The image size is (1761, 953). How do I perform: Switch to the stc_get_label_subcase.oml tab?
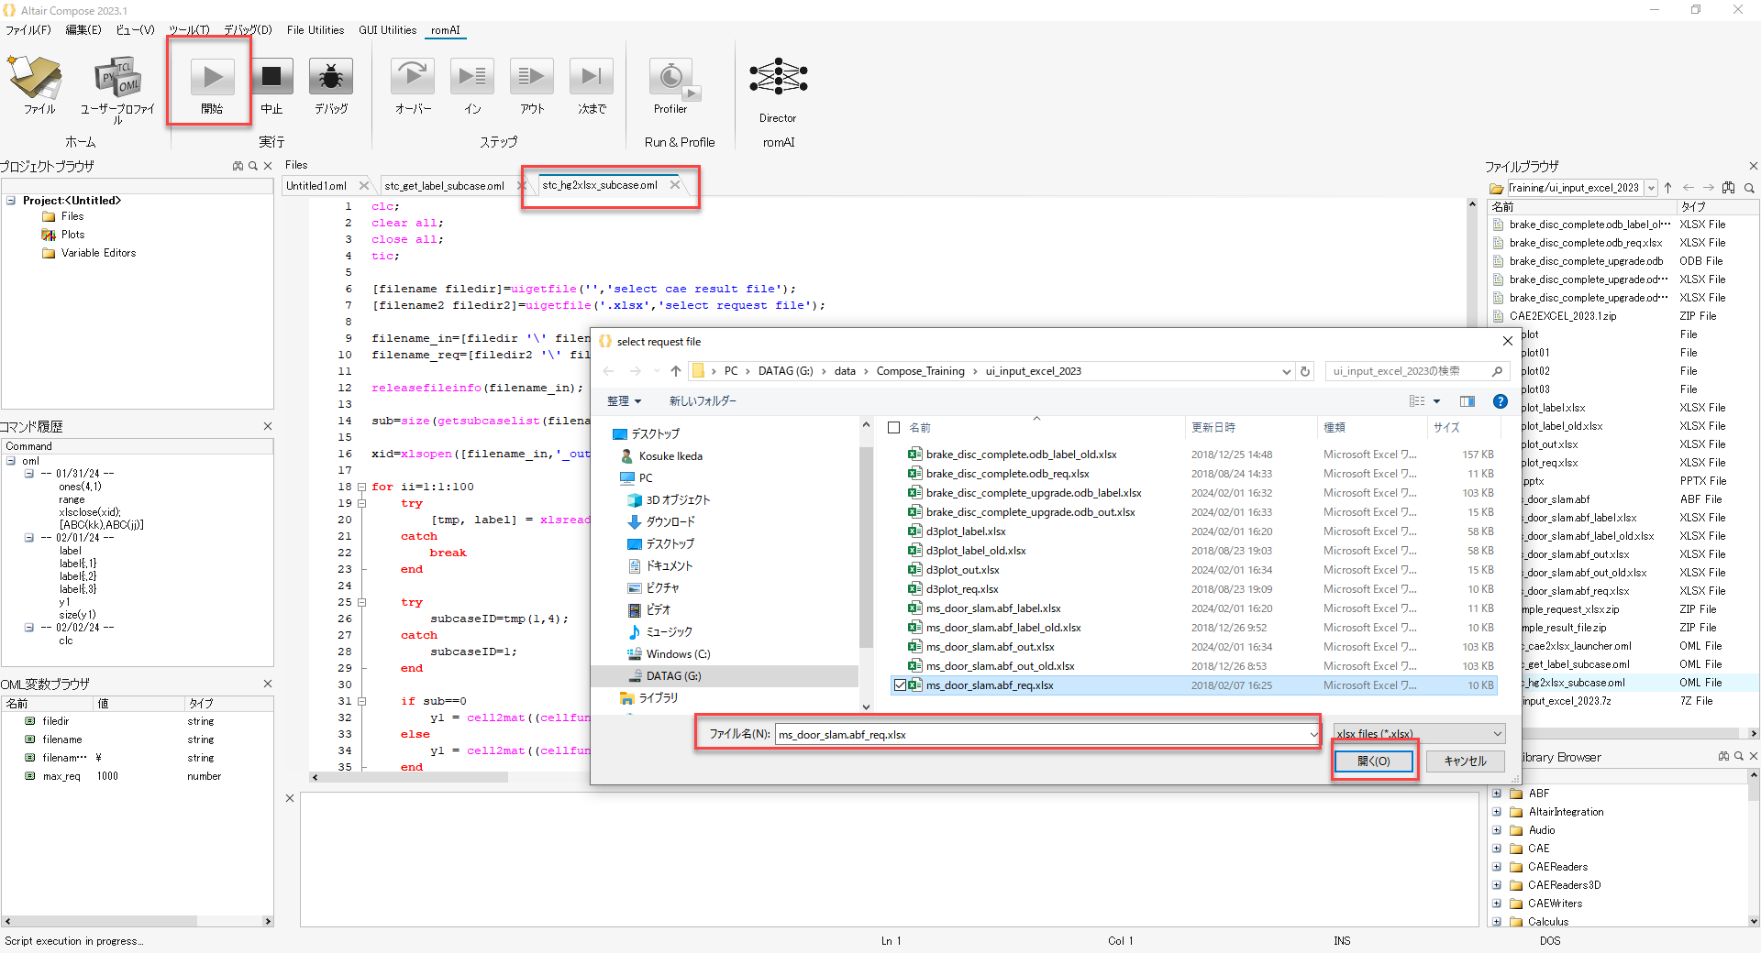point(444,186)
